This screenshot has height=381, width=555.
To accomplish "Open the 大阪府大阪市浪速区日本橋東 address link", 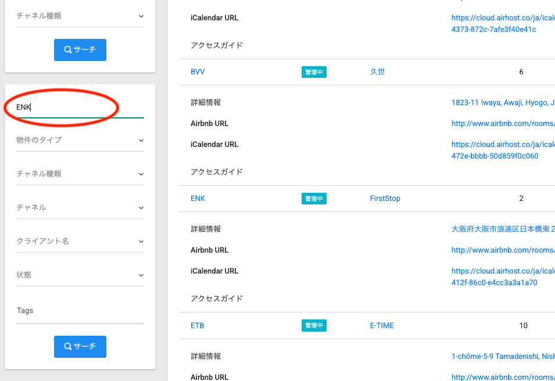I will [503, 229].
